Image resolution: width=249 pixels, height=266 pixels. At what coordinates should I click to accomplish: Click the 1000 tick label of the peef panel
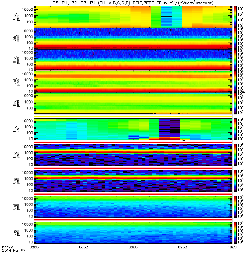29,102
